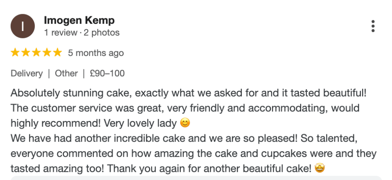Click the first yellow rating star

15,52
